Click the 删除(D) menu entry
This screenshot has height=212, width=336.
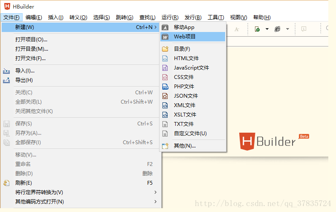point(80,174)
